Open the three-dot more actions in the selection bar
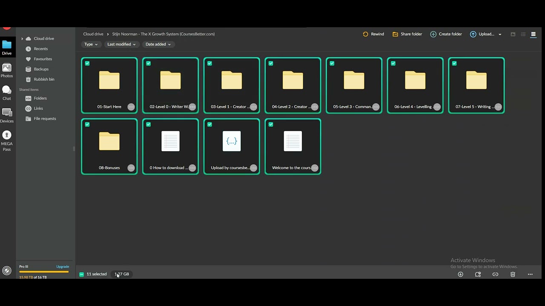Image resolution: width=545 pixels, height=306 pixels. (530, 274)
